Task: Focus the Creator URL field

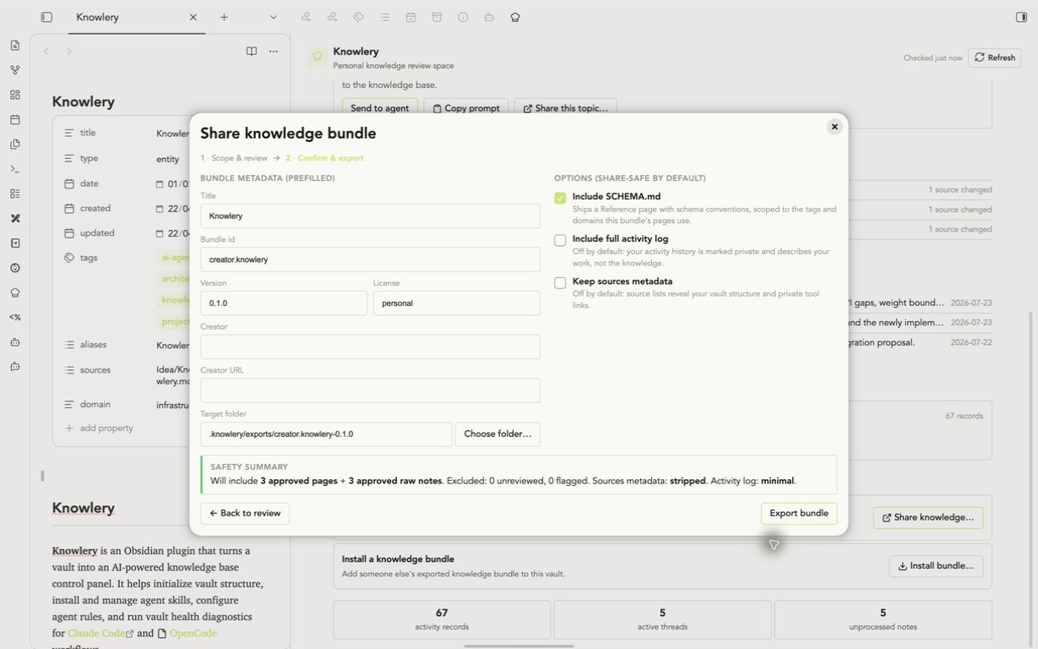Action: click(370, 390)
